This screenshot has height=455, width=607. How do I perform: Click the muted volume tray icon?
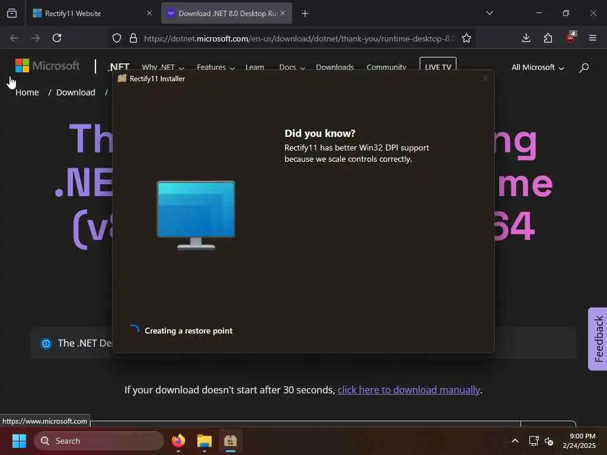(x=549, y=441)
